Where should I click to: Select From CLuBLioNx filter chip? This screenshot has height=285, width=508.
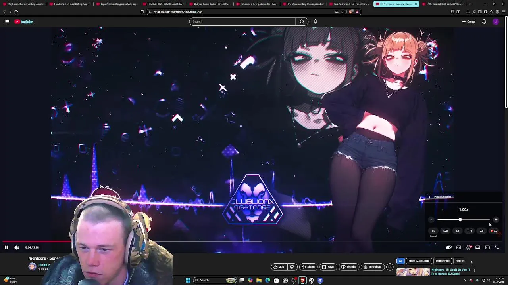[x=419, y=261]
